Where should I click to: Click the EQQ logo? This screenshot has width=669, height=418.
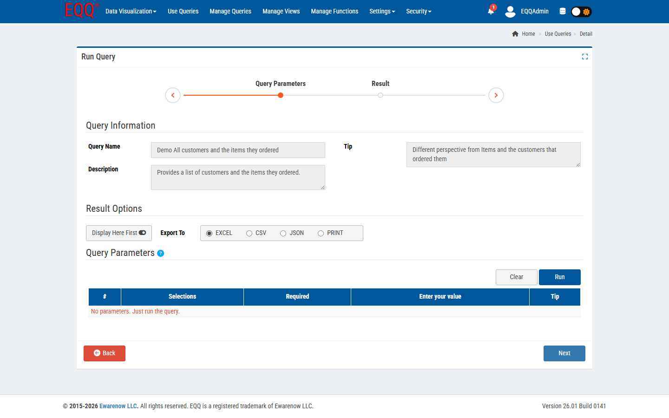point(79,11)
